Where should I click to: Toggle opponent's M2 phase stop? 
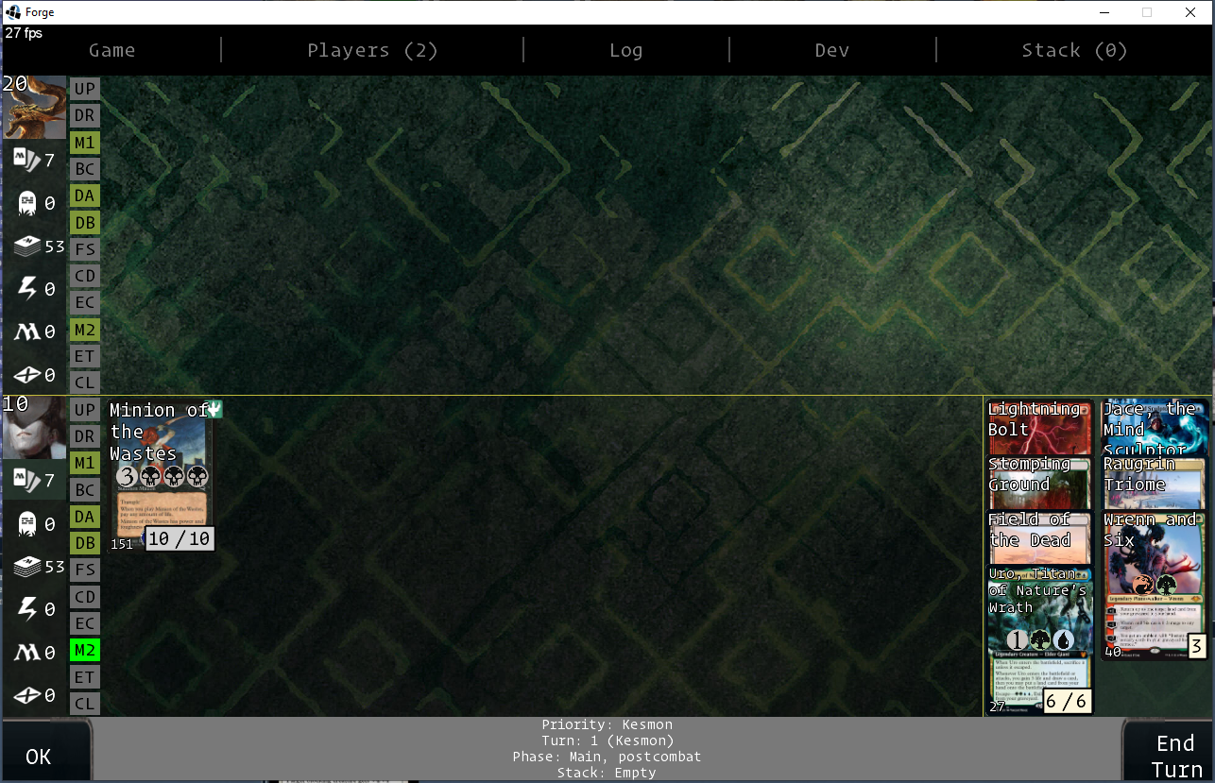85,330
